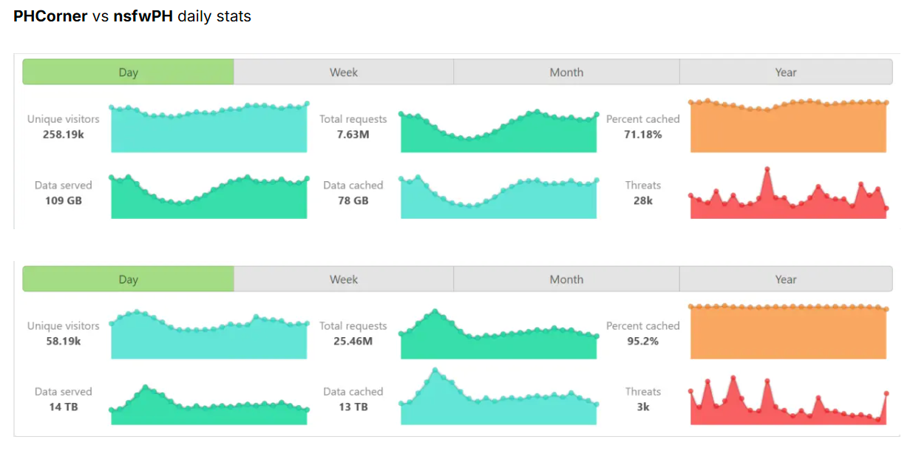Click the 28k threats value

point(642,201)
